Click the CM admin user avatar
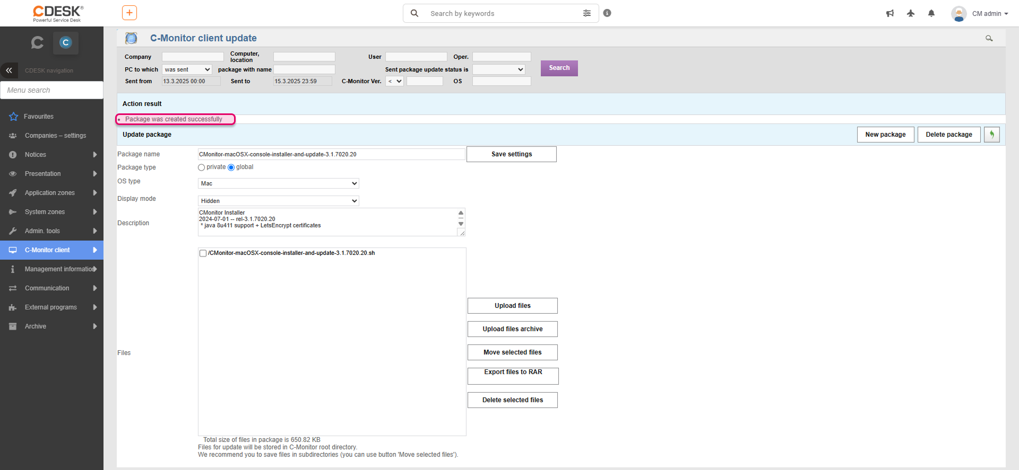The image size is (1019, 470). coord(959,13)
